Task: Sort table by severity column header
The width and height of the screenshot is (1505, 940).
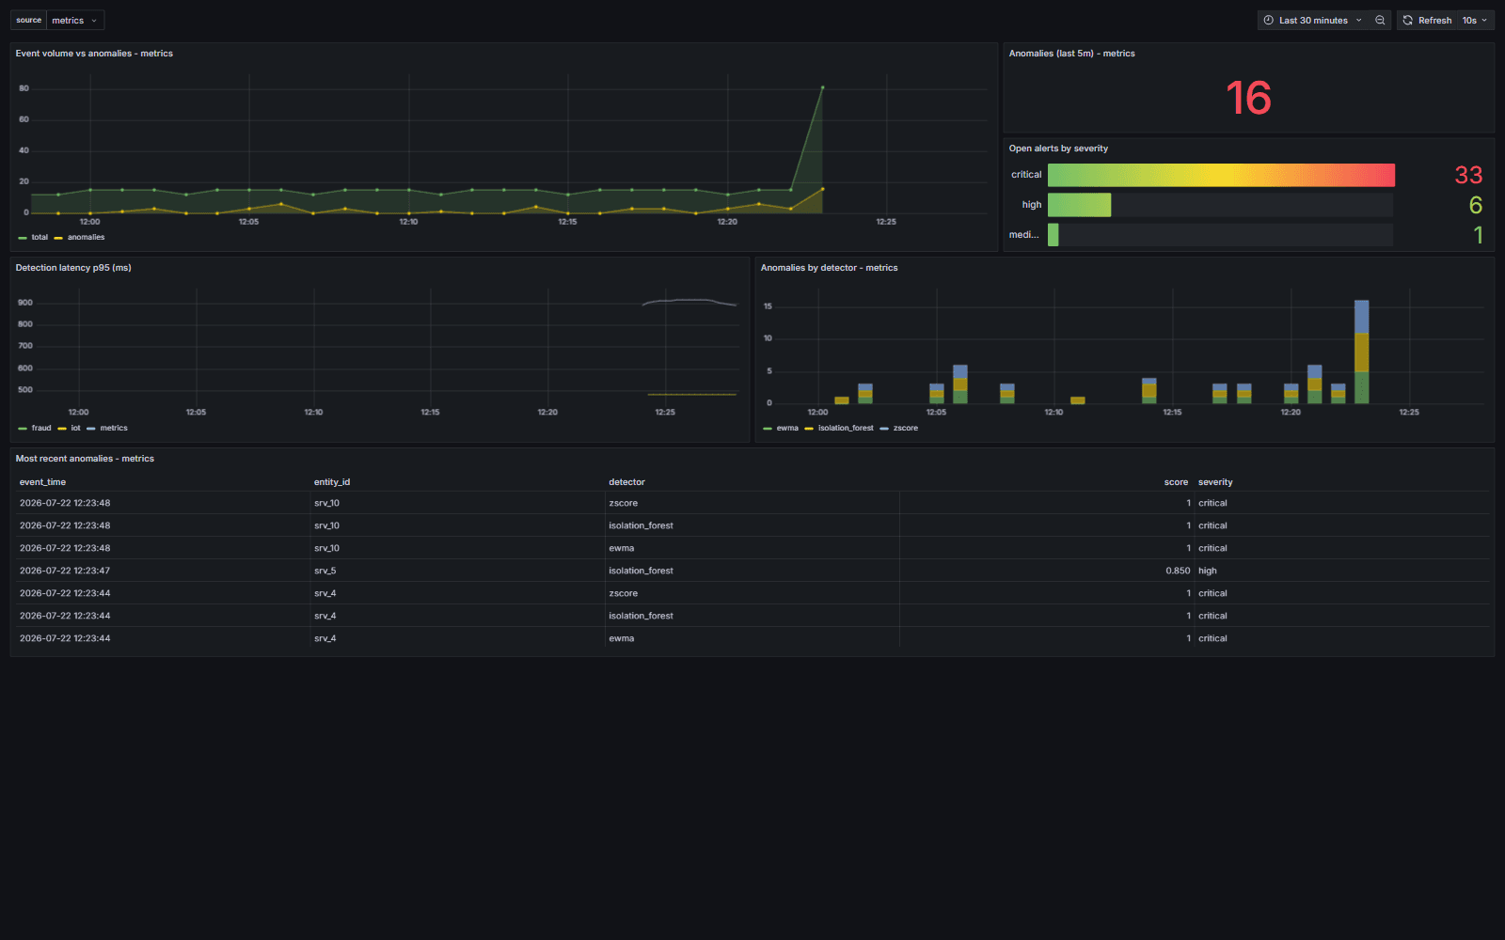Action: pyautogui.click(x=1215, y=482)
